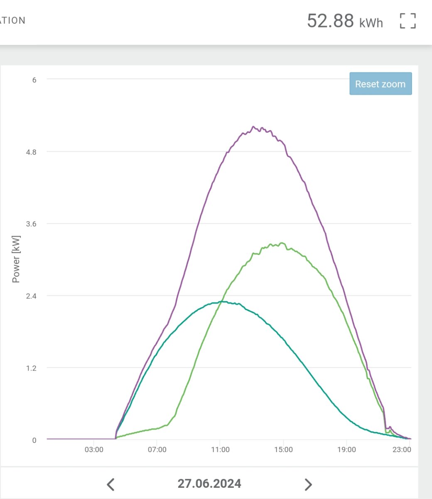Click the 11:00 time axis label

pos(220,450)
